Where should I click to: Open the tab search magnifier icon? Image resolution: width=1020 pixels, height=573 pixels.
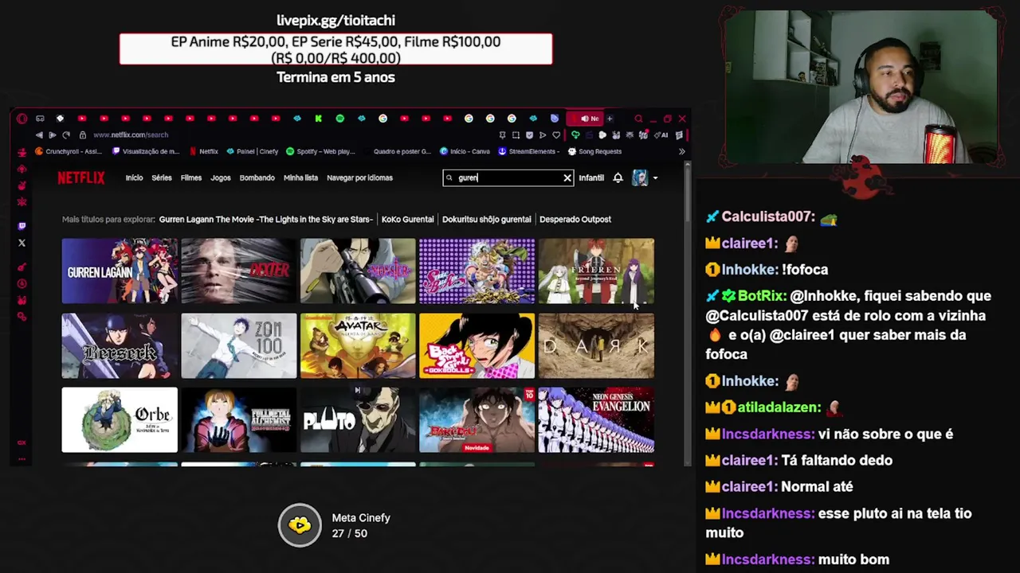tap(639, 119)
